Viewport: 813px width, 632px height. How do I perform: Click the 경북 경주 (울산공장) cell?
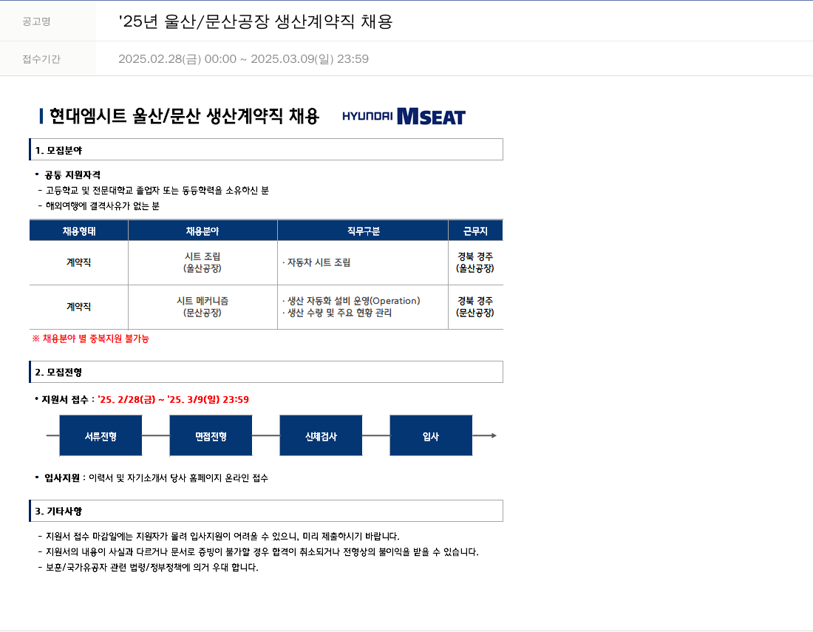(475, 262)
